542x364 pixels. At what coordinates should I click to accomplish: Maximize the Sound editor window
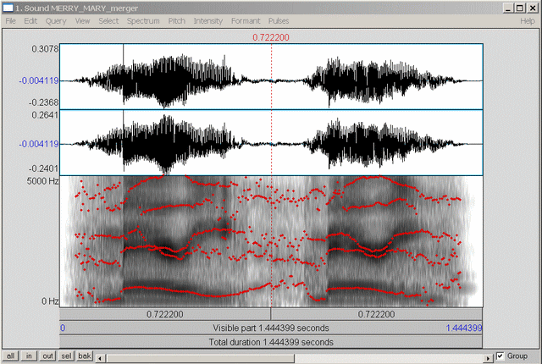(x=519, y=7)
